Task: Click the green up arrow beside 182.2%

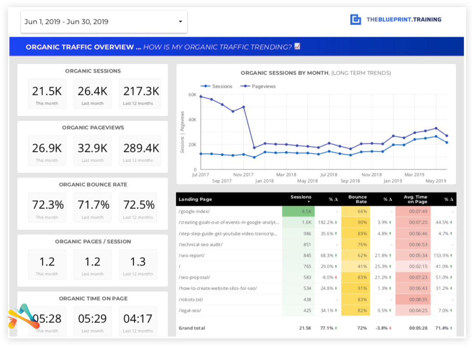Action: 336,222
